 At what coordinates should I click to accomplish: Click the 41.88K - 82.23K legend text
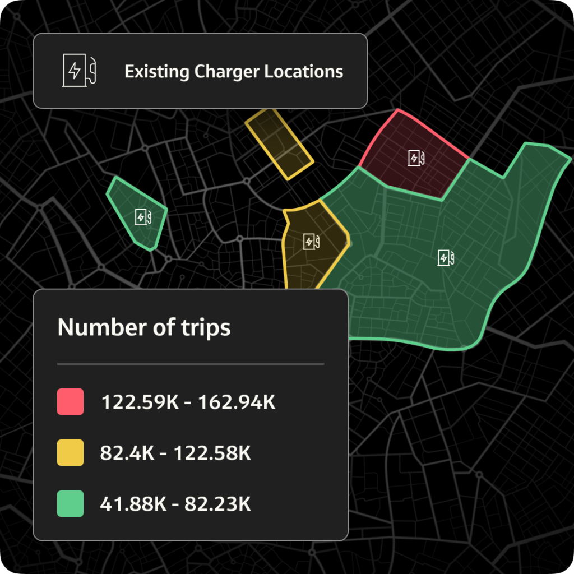click(175, 503)
